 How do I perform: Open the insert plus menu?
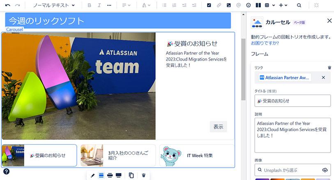pos(283,5)
